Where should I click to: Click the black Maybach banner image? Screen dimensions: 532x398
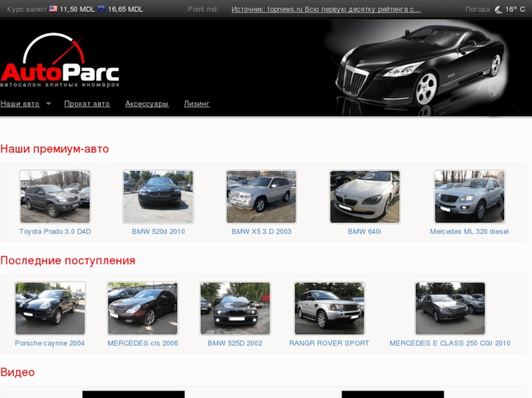(421, 68)
